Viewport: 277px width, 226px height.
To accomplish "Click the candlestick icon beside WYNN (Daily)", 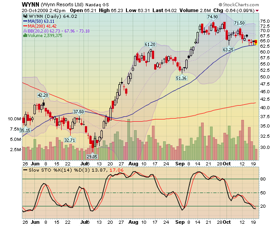I will [x=25, y=16].
